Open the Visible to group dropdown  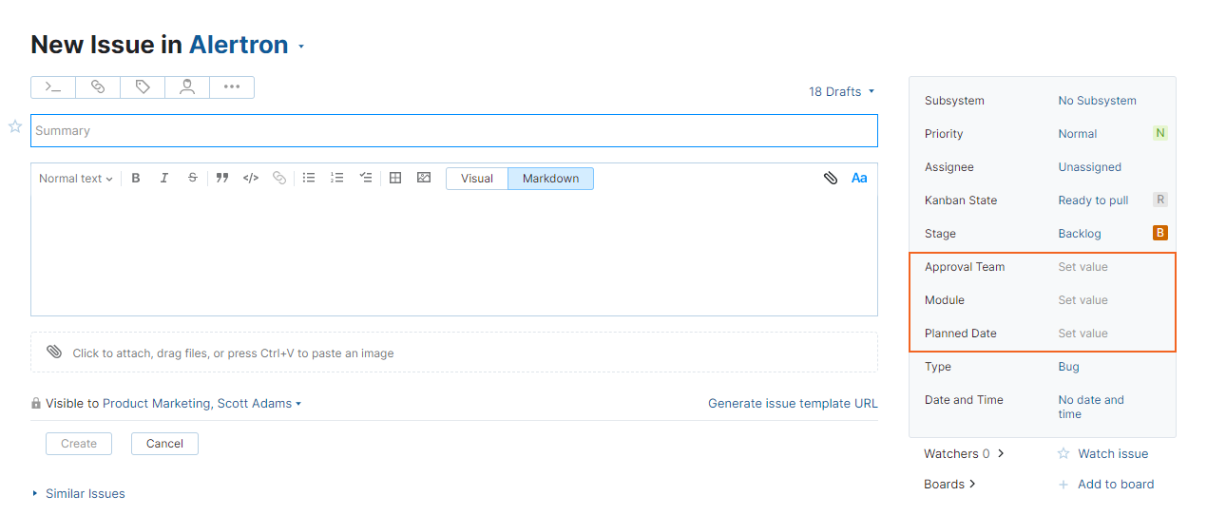[x=201, y=404]
